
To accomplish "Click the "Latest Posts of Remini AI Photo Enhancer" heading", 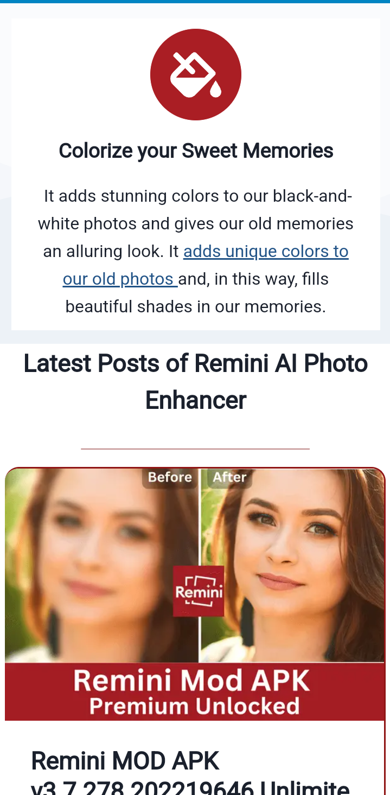I will [196, 382].
